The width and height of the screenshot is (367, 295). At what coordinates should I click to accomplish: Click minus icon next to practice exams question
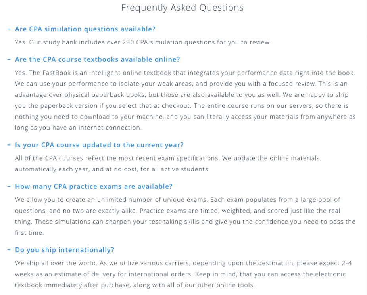coord(9,186)
